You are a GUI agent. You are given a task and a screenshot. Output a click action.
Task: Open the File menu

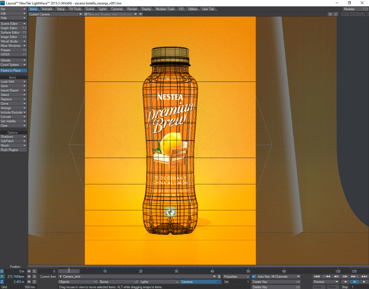click(x=14, y=9)
